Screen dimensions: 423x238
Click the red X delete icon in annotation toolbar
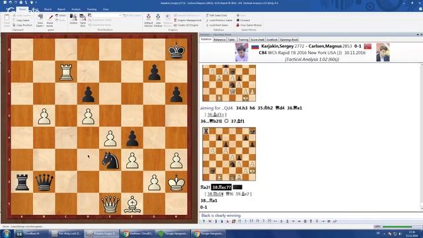(x=210, y=221)
